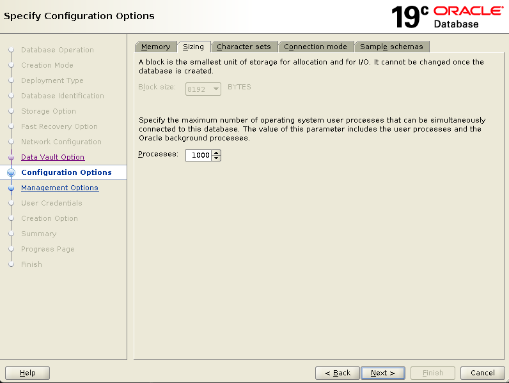This screenshot has width=509, height=383.
Task: Switch to the Memory tab
Action: pos(156,47)
